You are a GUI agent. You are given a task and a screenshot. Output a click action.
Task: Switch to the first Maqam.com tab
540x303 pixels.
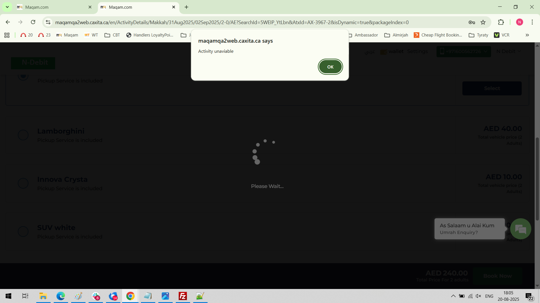53,7
